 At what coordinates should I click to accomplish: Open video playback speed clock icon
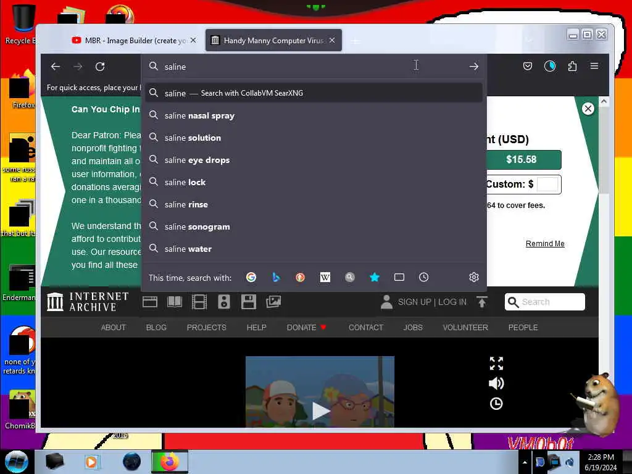pos(496,404)
